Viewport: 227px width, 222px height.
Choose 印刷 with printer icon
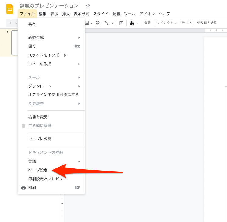click(x=51, y=188)
